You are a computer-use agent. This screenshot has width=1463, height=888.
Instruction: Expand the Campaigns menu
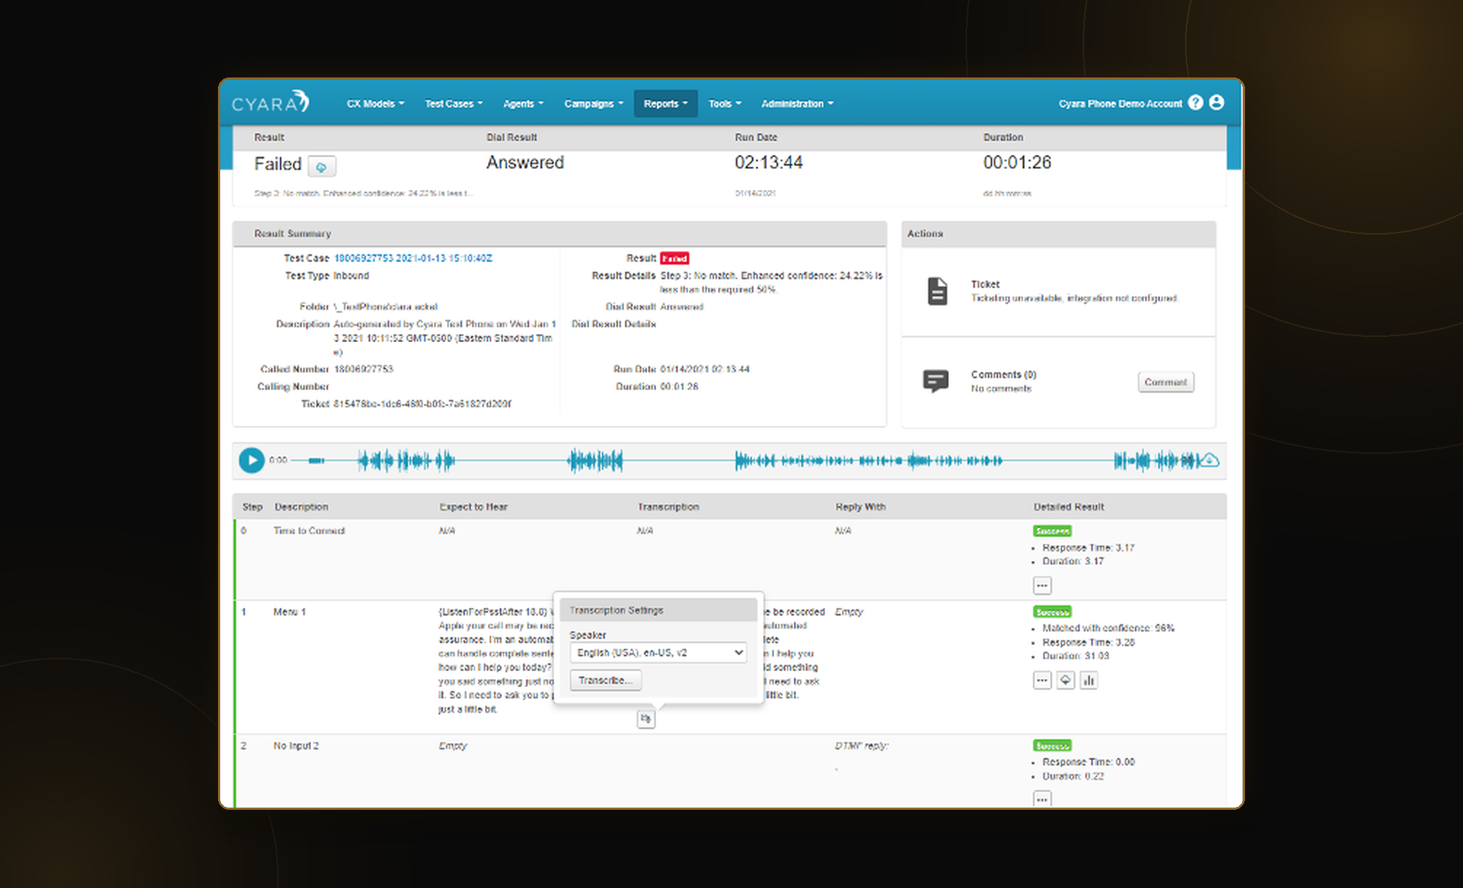click(593, 104)
